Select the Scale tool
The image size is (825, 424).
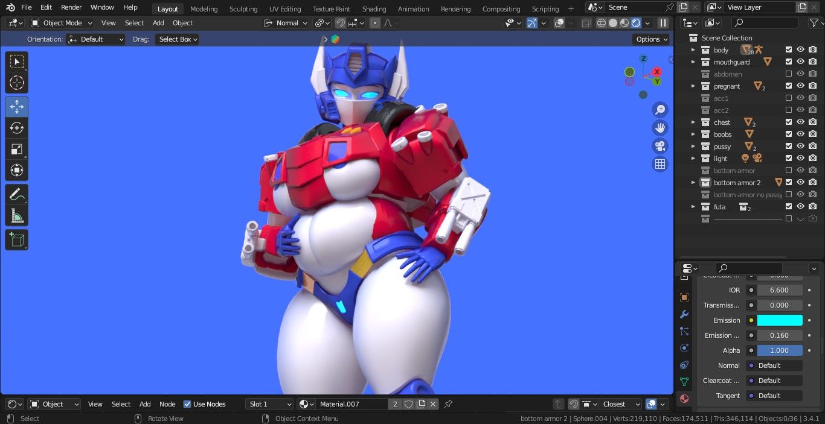point(17,149)
